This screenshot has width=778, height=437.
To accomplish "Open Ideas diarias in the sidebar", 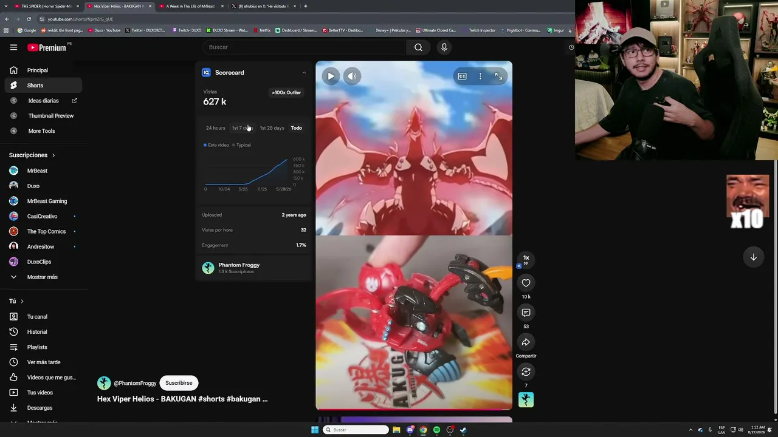I will [x=43, y=101].
